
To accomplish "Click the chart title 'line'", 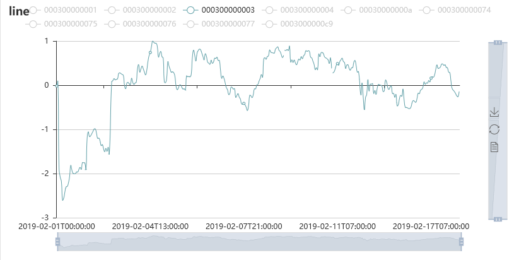I will click(19, 11).
